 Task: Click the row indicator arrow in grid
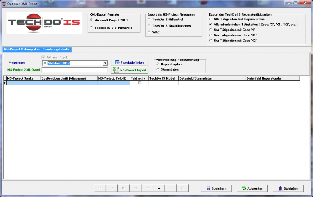pos(5,83)
